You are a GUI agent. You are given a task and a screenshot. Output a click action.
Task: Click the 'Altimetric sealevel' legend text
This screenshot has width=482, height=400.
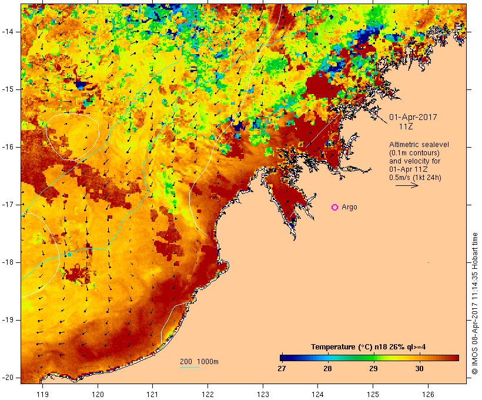tap(419, 145)
